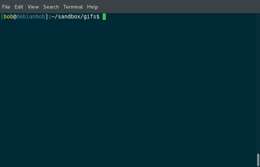Open the File menu
Viewport: 260px width, 167px height.
tap(6, 7)
